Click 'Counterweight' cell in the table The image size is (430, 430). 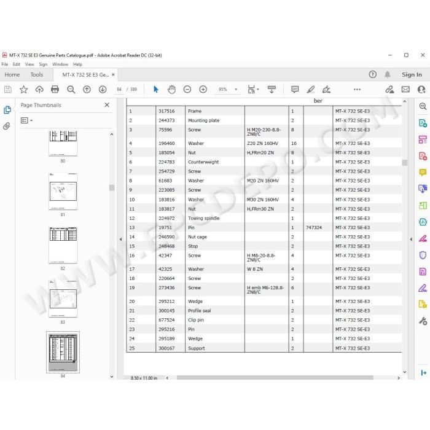203,162
